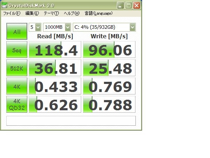
Task: Click the 4K write result 0.769
Action: coord(109,86)
